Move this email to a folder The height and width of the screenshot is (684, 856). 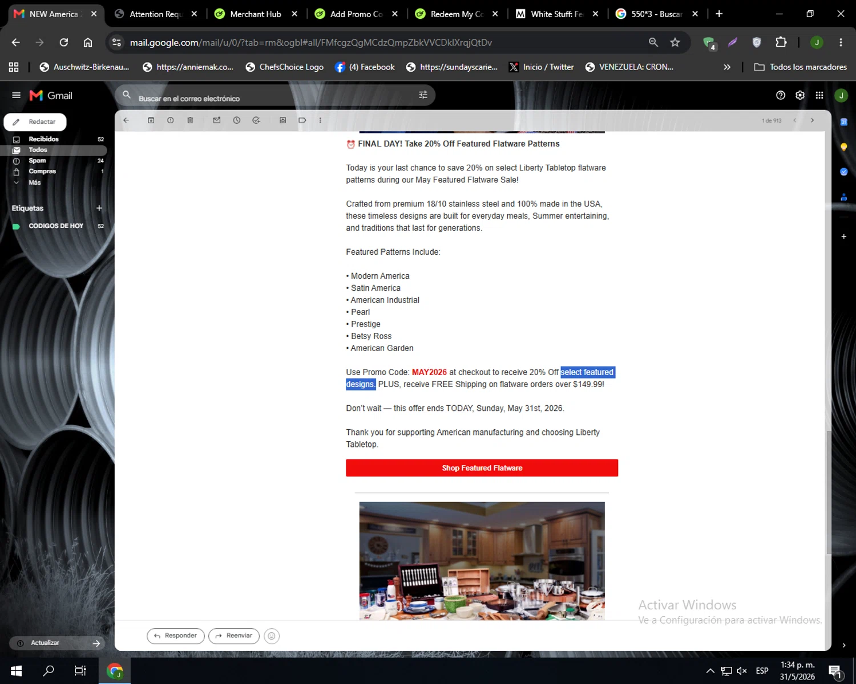282,120
